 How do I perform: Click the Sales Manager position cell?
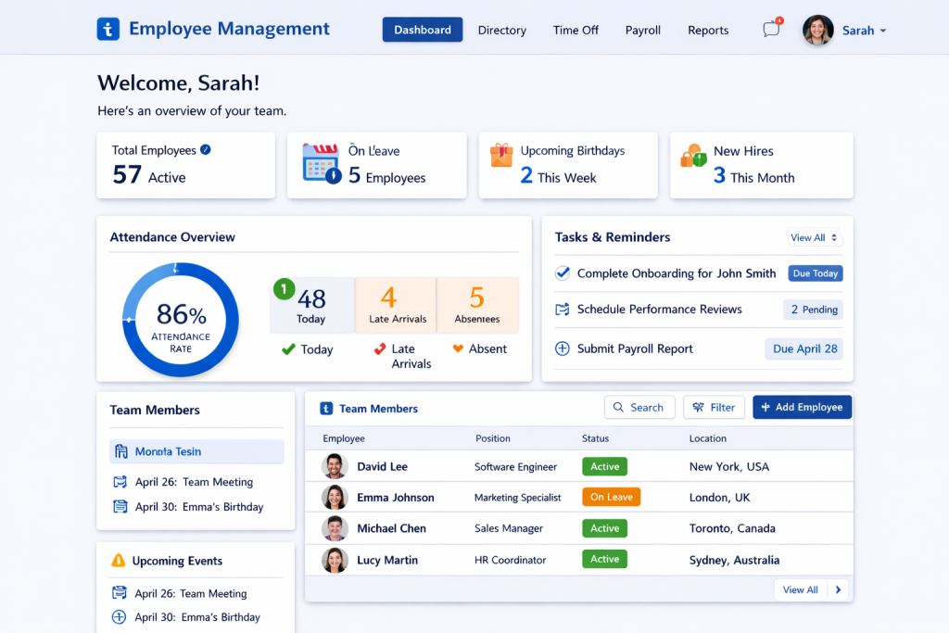509,528
